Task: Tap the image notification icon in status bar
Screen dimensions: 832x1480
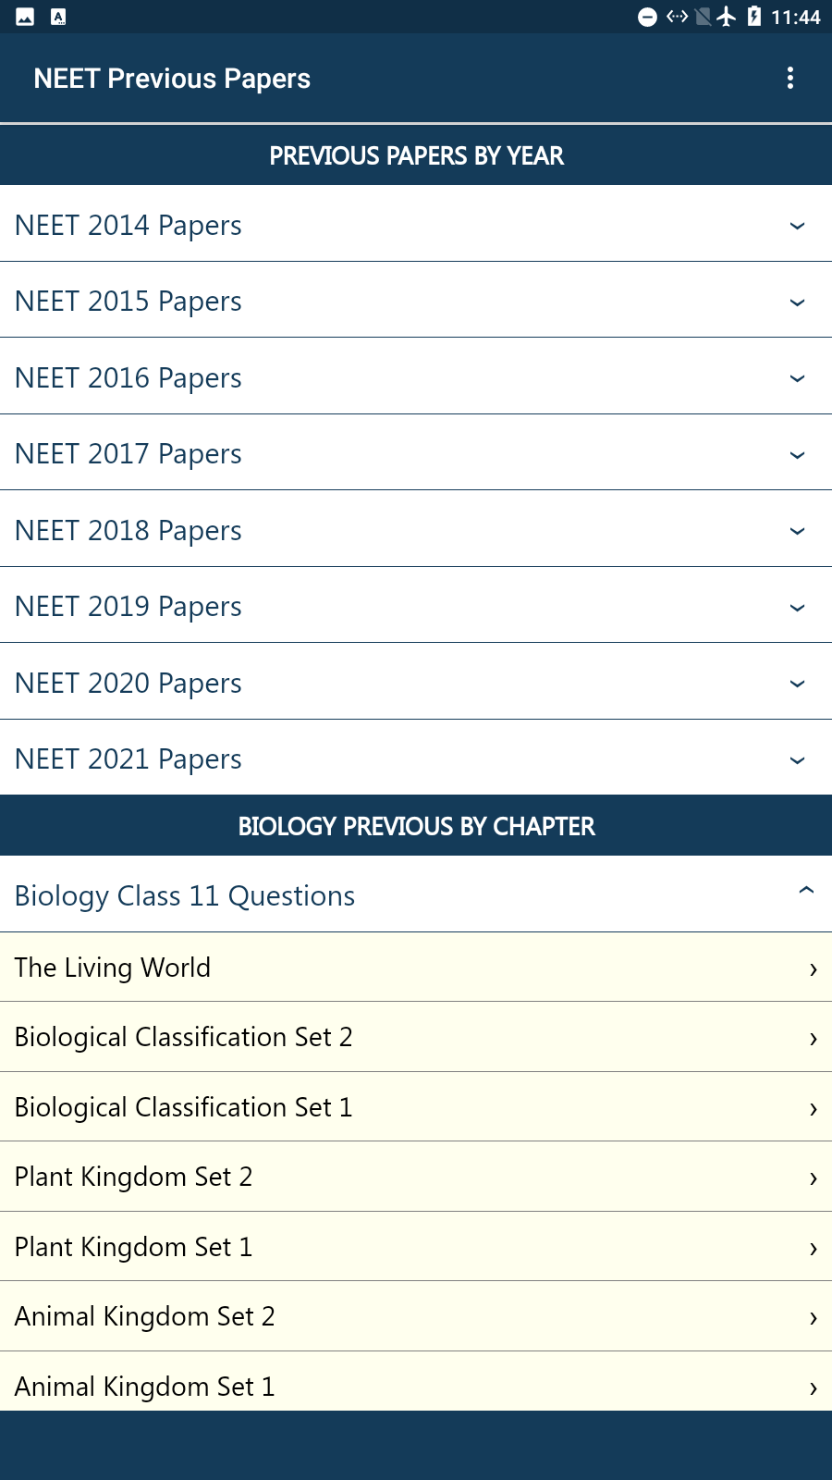Action: [x=25, y=17]
